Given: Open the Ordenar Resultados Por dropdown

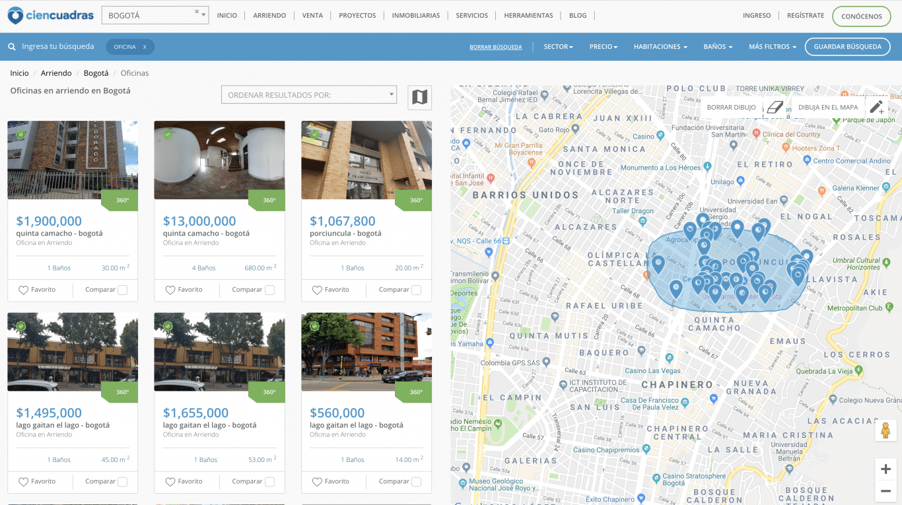Looking at the screenshot, I should pos(308,95).
